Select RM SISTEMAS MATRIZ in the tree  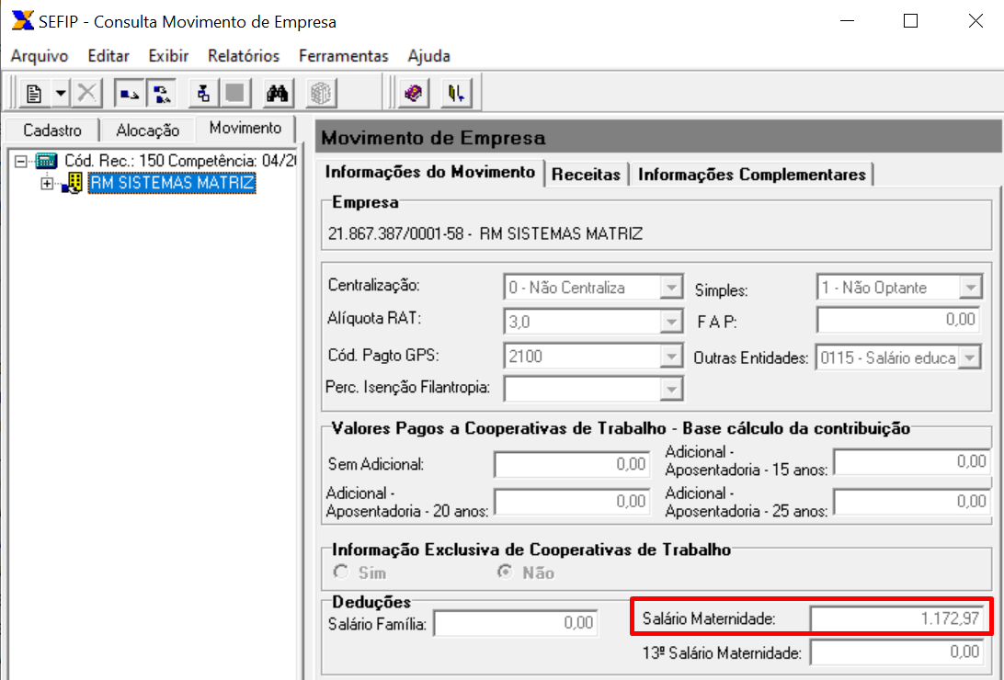(172, 183)
